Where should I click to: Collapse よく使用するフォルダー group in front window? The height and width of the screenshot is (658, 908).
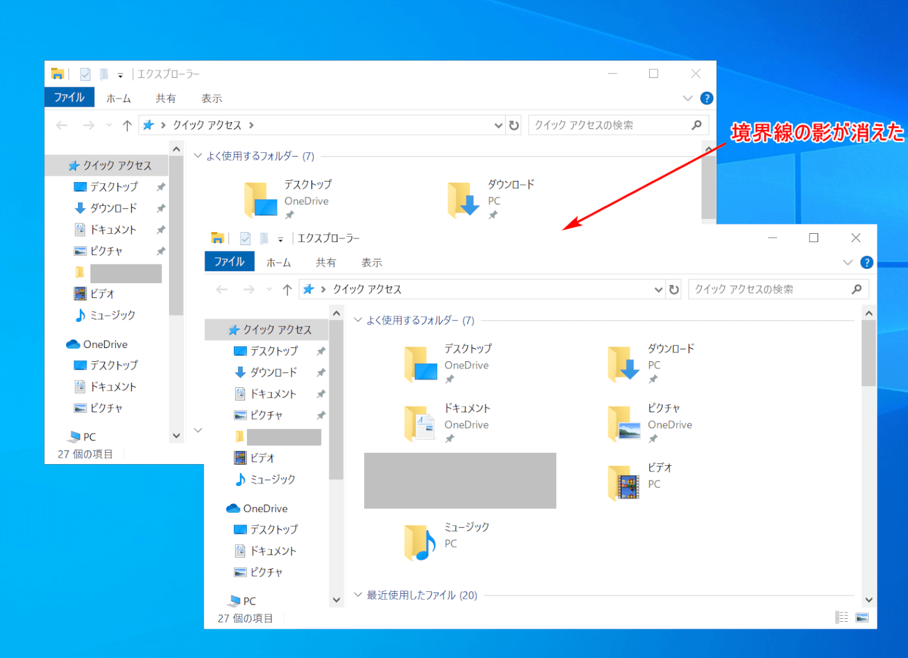[x=358, y=320]
